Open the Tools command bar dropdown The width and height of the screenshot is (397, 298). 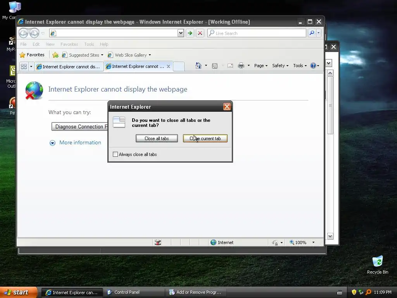click(x=300, y=66)
